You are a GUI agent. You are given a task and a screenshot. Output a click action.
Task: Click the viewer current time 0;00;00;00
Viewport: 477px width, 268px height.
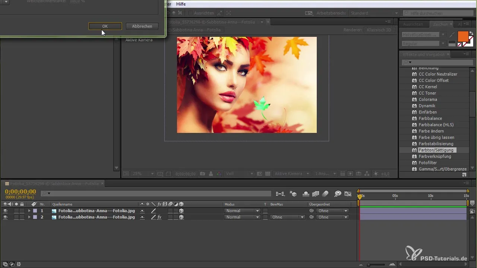pyautogui.click(x=186, y=174)
